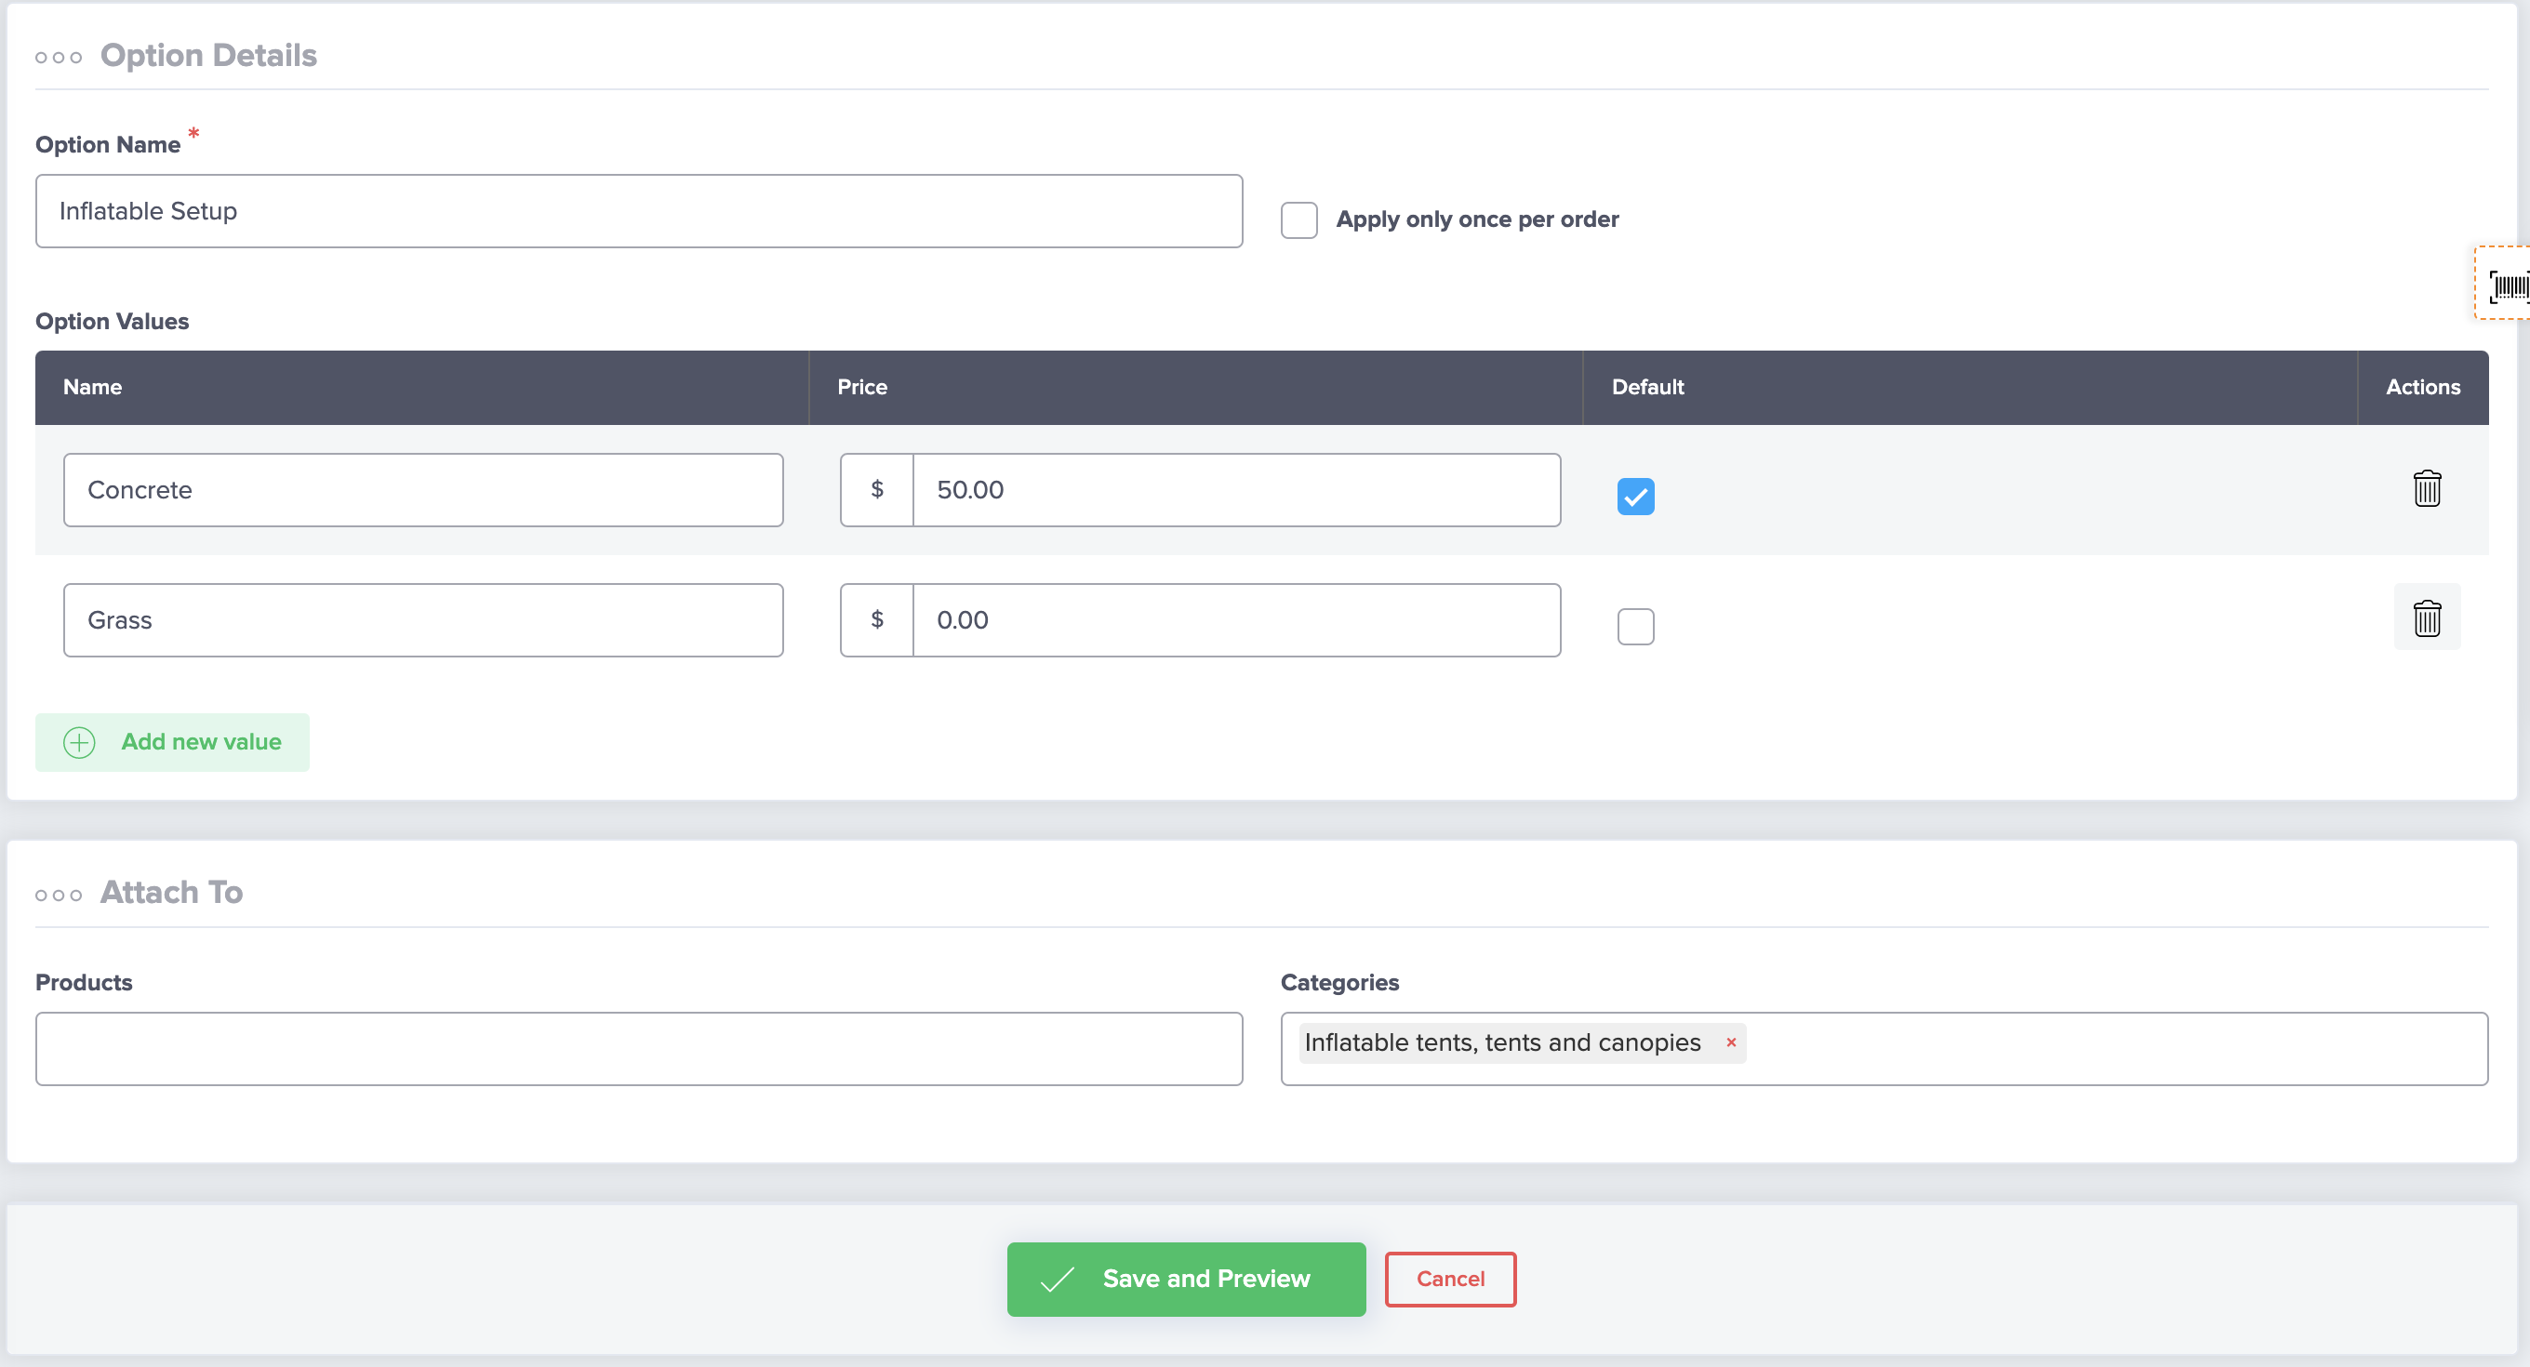Delete the Concrete option value row

(2426, 488)
